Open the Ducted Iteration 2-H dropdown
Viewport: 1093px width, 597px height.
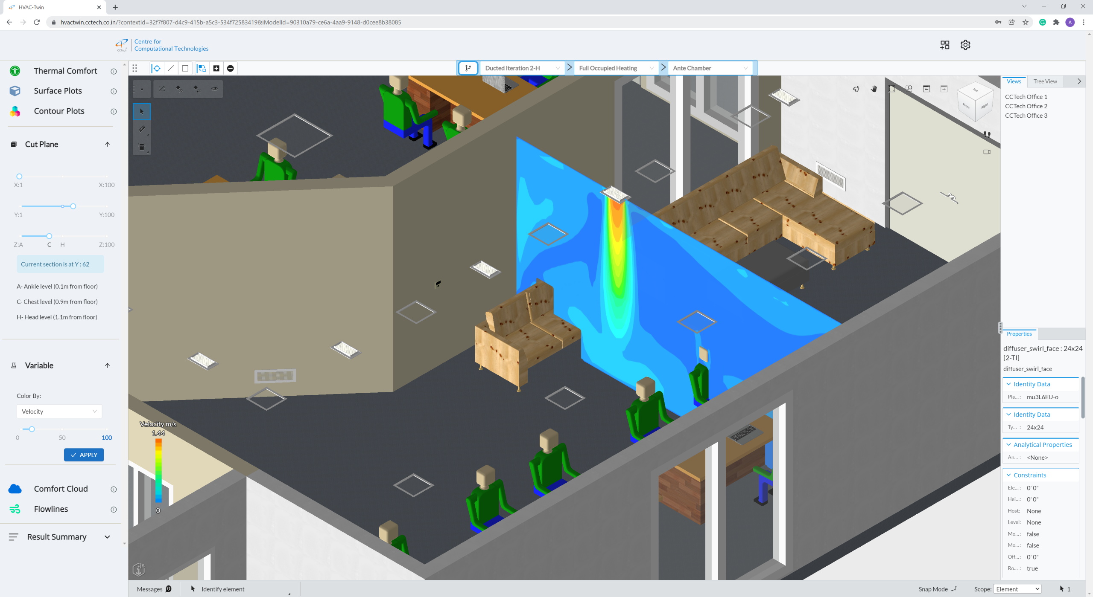[x=522, y=68]
